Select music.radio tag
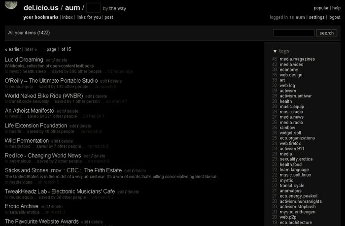 [x=291, y=112]
